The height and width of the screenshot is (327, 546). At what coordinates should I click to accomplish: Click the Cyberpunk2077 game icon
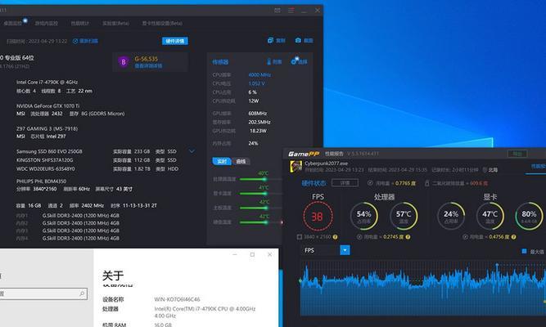296,166
